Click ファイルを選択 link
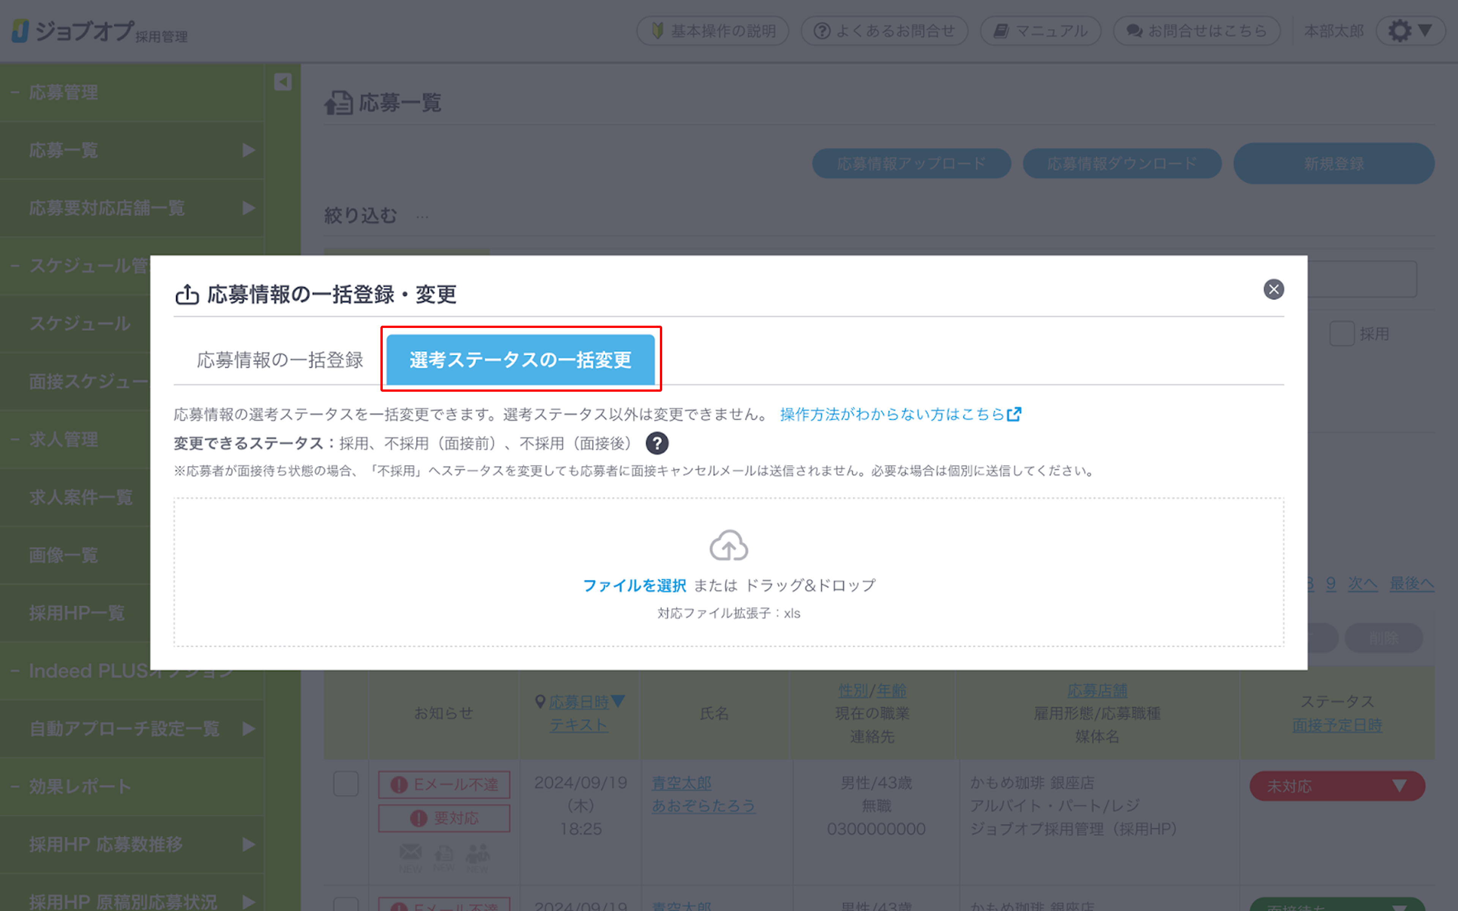 (634, 585)
